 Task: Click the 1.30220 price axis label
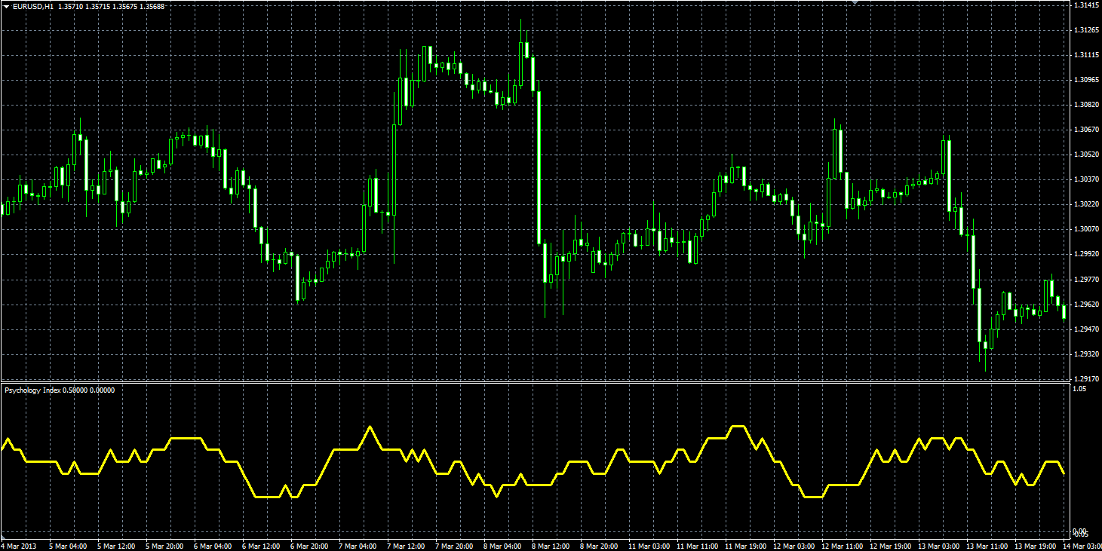1086,204
